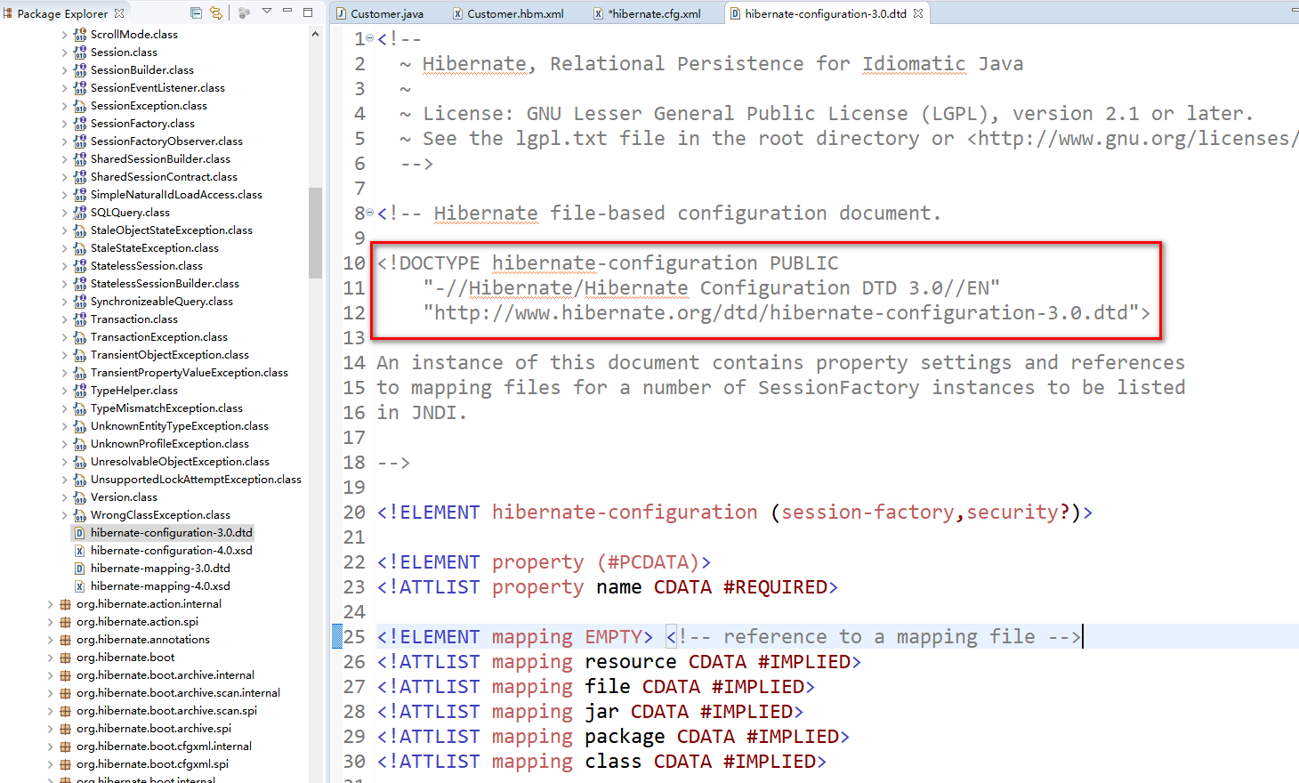Screen dimensions: 1299x783
Task: Select org.hibernate.boot.archive.scan.spi package
Action: (x=166, y=711)
